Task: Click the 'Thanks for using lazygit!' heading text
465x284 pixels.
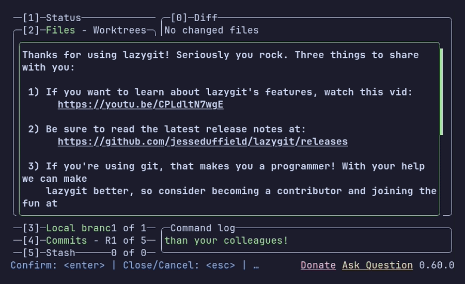Action: pyautogui.click(x=96, y=55)
